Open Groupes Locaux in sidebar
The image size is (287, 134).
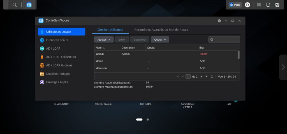click(61, 40)
